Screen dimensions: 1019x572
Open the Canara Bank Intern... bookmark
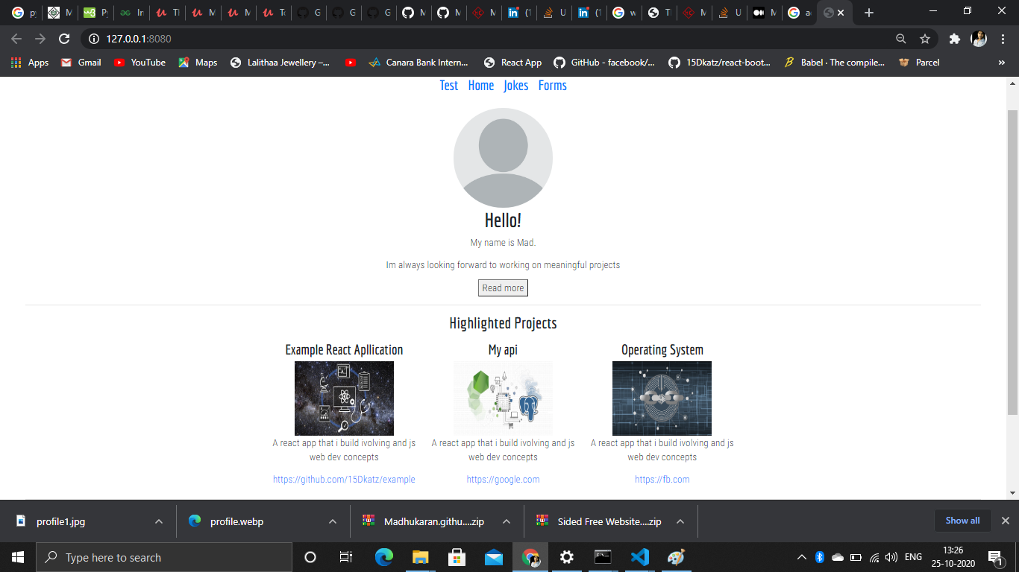[418, 63]
